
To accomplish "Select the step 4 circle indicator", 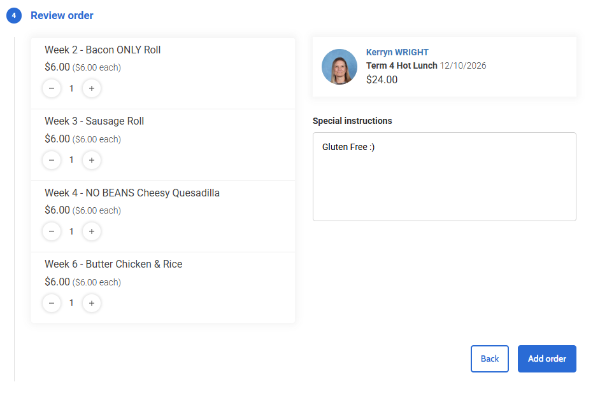I will (14, 15).
